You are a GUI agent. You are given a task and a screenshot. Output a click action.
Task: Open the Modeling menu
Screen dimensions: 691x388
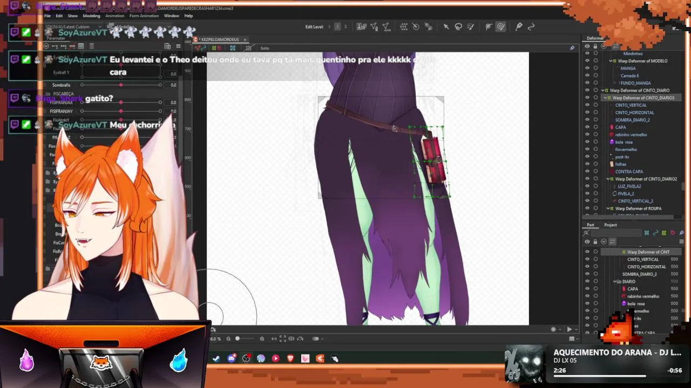[x=91, y=16]
